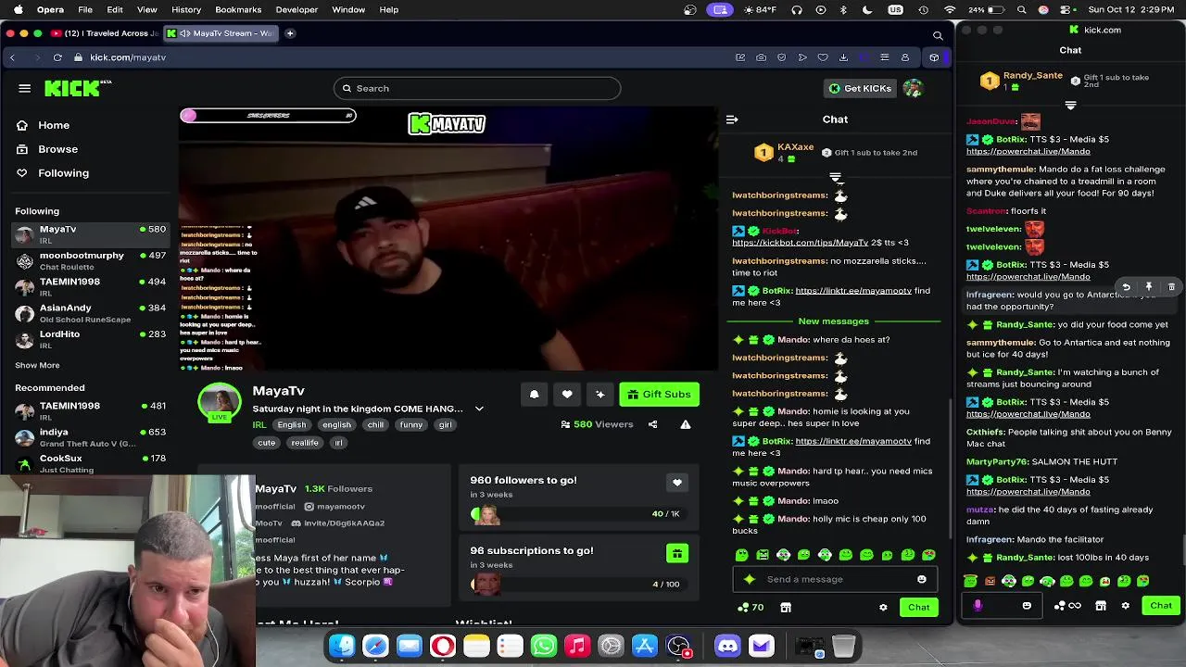Expand stream title dropdown chevron

479,409
